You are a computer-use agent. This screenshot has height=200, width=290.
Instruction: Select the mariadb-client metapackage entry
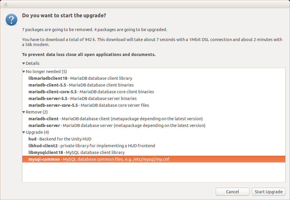point(115,119)
